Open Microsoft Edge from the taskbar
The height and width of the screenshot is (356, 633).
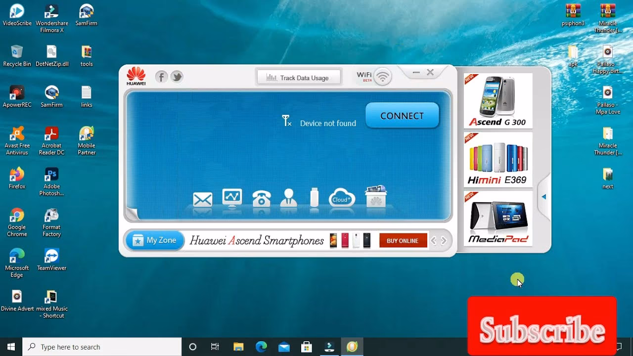tap(261, 347)
